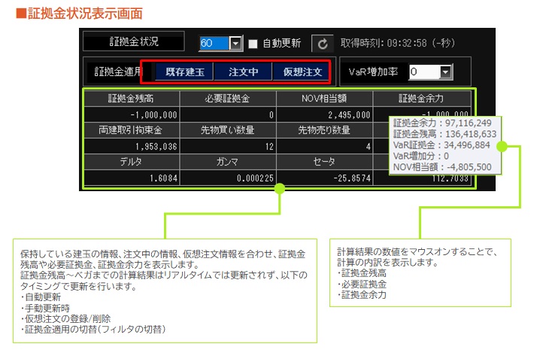Click the ガンマ header cell
This screenshot has height=353, width=537.
228,162
